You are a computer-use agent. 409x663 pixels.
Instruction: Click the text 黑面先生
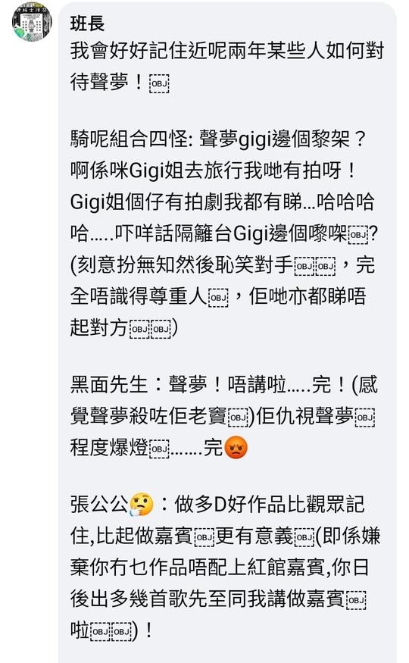(109, 385)
